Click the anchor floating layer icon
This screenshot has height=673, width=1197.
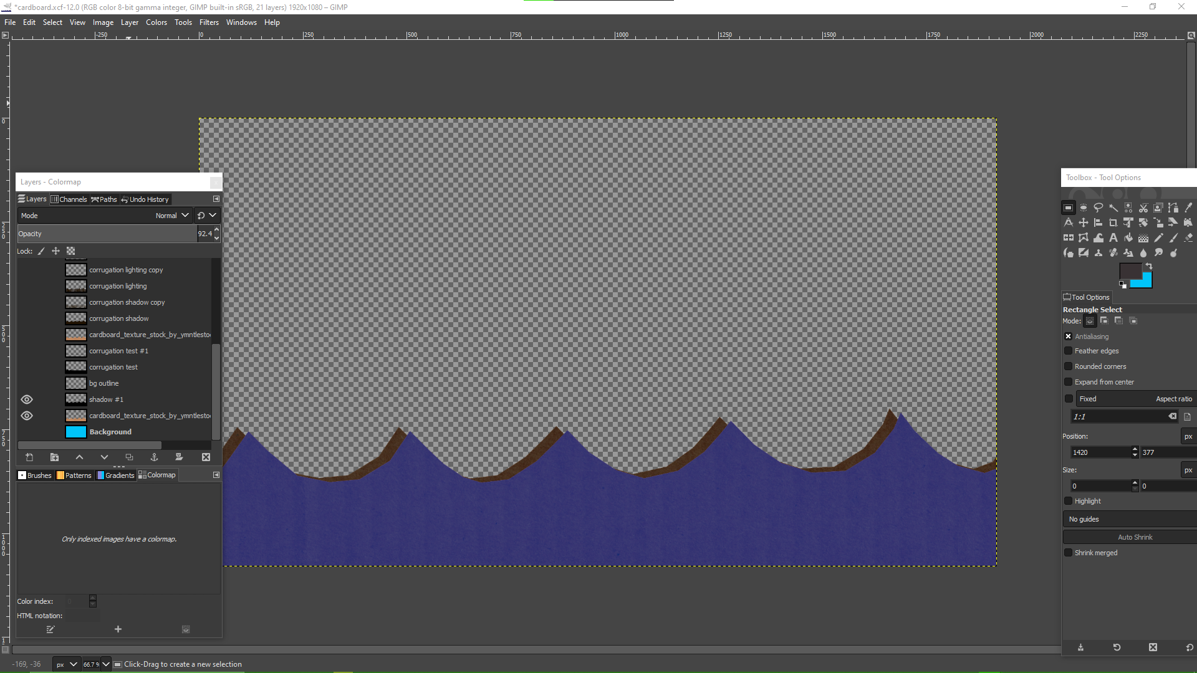tap(154, 457)
